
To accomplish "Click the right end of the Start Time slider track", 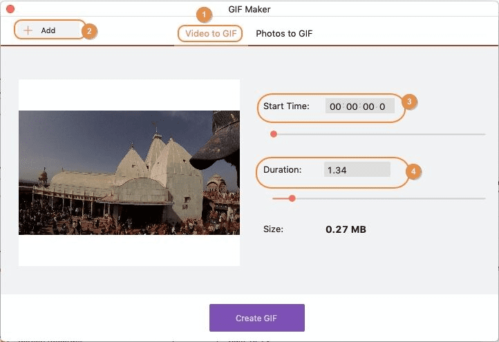I will pos(482,134).
